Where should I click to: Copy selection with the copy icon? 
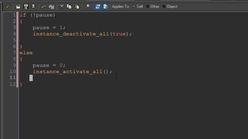[x=69, y=7]
